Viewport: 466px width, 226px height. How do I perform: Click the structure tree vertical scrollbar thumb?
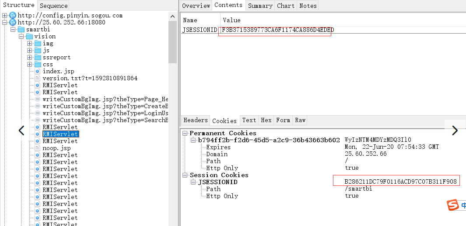point(173,42)
